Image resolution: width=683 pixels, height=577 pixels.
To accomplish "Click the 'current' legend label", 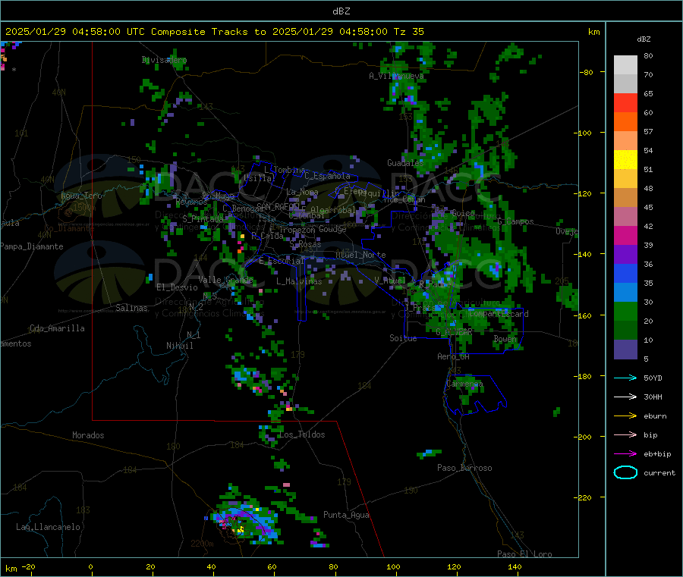I will coord(659,472).
